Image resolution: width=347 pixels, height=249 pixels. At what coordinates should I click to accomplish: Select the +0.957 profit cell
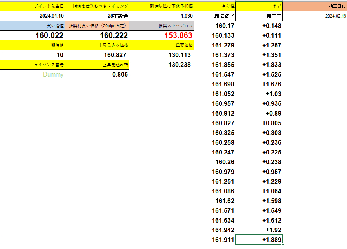[259, 172]
